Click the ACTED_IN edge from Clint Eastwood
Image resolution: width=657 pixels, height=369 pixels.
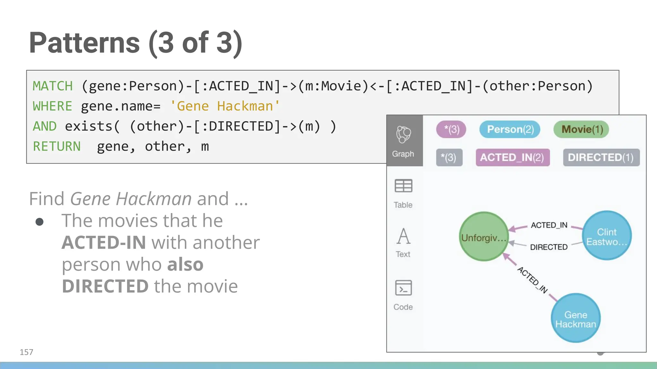[549, 225]
